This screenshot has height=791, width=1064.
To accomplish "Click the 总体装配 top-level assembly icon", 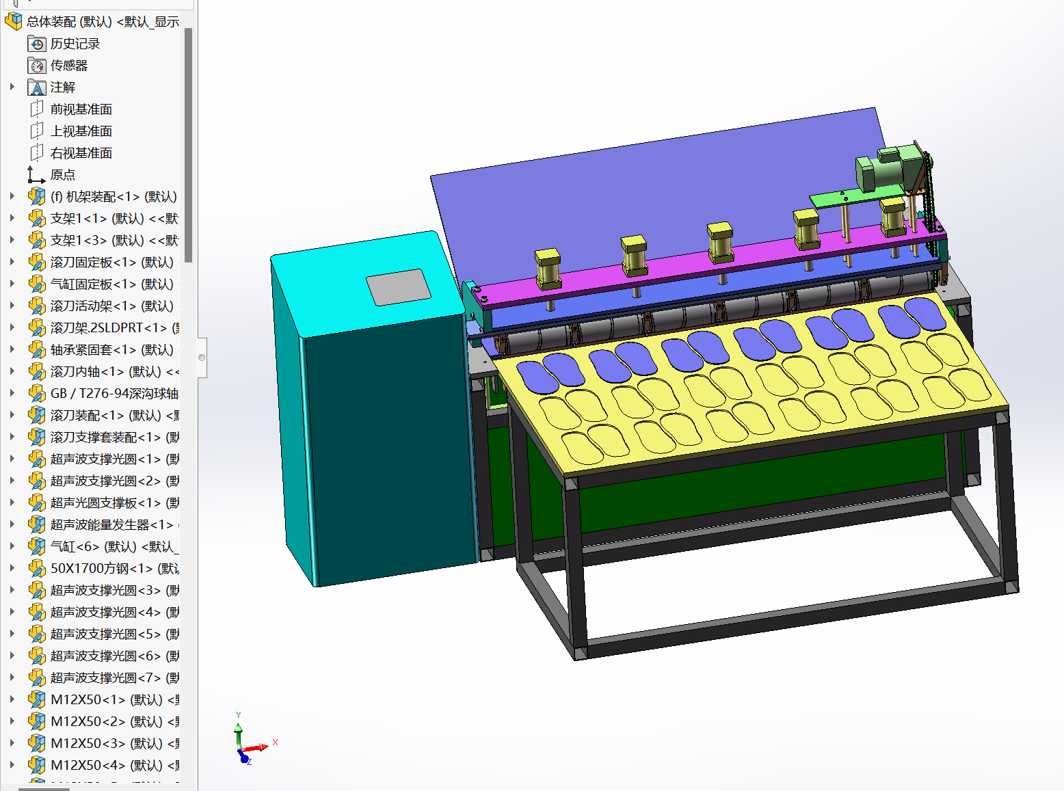I will tap(13, 22).
